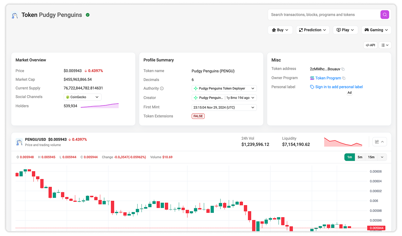Image resolution: width=402 pixels, height=236 pixels.
Task: Click the purple search magnifier button
Action: tap(385, 15)
